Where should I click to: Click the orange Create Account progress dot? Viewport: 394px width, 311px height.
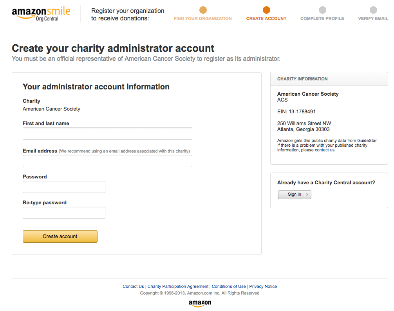[x=266, y=11]
